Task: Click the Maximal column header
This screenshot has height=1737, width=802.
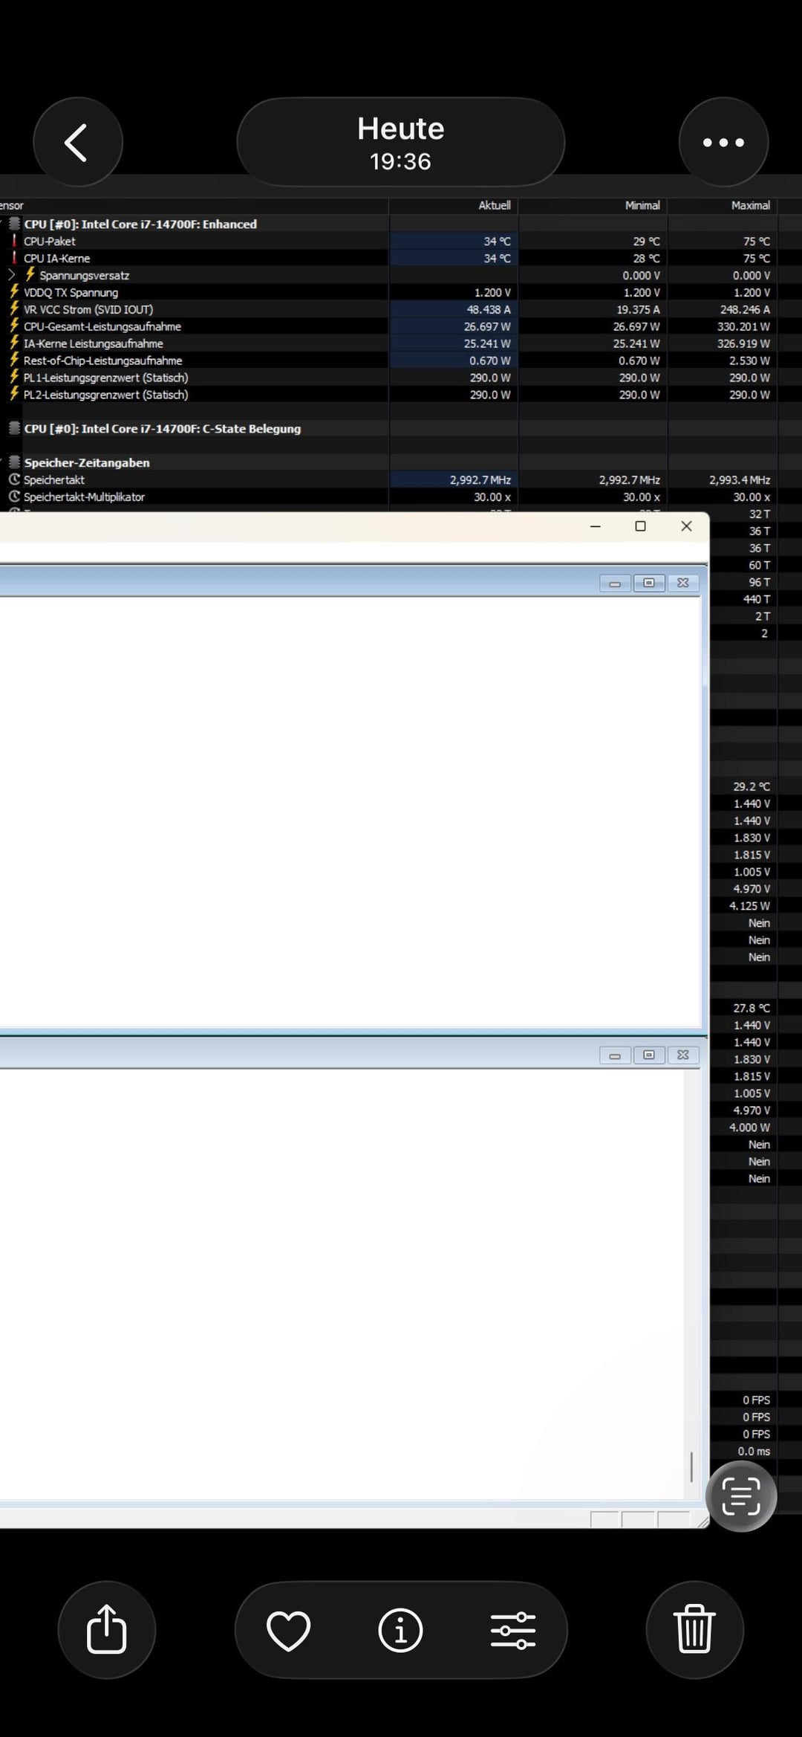Action: (750, 205)
